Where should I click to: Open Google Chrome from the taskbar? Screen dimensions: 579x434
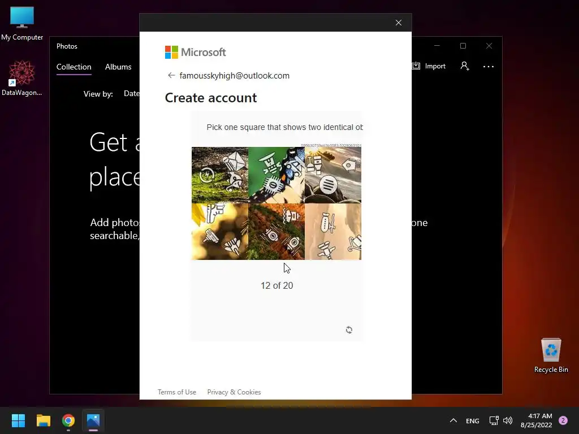pos(68,420)
